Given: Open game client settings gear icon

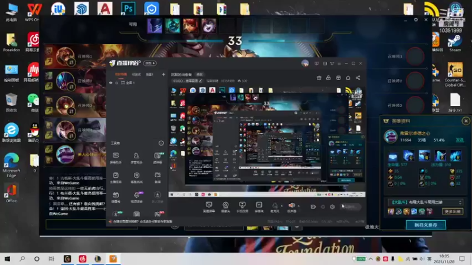Looking at the screenshot, I should [416, 20].
